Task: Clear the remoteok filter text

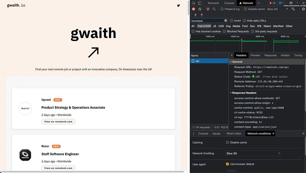Action: [x=226, y=21]
